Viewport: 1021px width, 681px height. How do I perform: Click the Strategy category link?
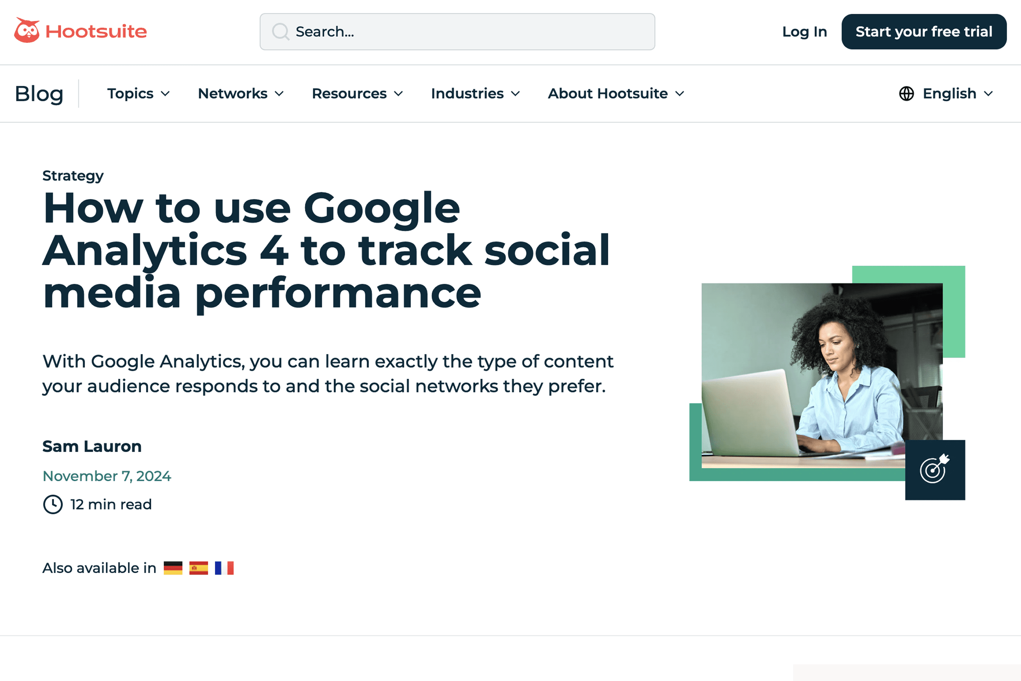[73, 175]
